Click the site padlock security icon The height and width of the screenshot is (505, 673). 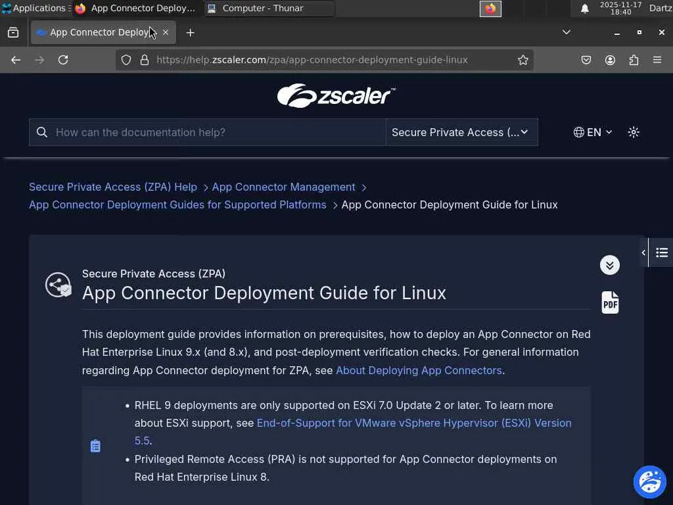point(145,60)
